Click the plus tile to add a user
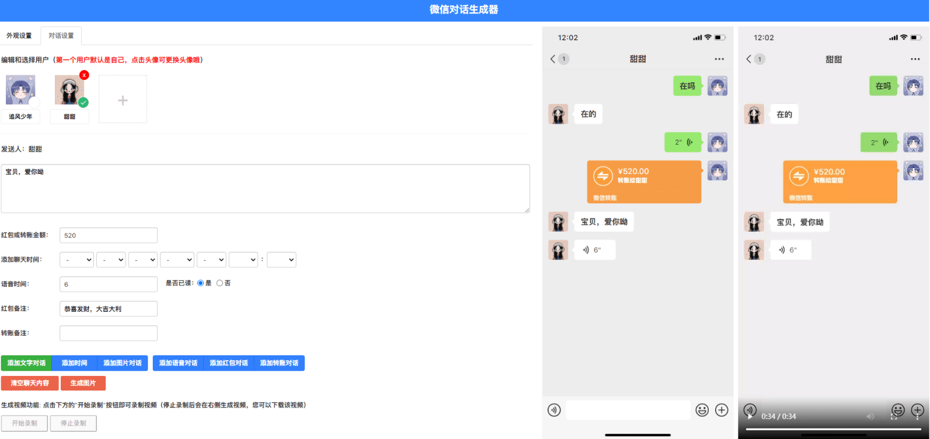This screenshot has height=439, width=930. point(123,99)
